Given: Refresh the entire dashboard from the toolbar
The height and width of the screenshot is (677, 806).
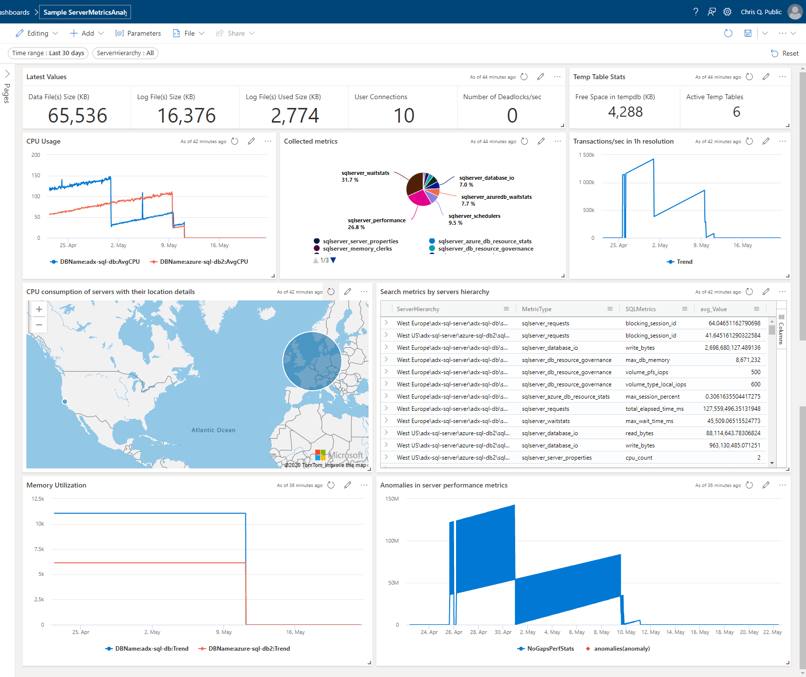Looking at the screenshot, I should point(728,33).
